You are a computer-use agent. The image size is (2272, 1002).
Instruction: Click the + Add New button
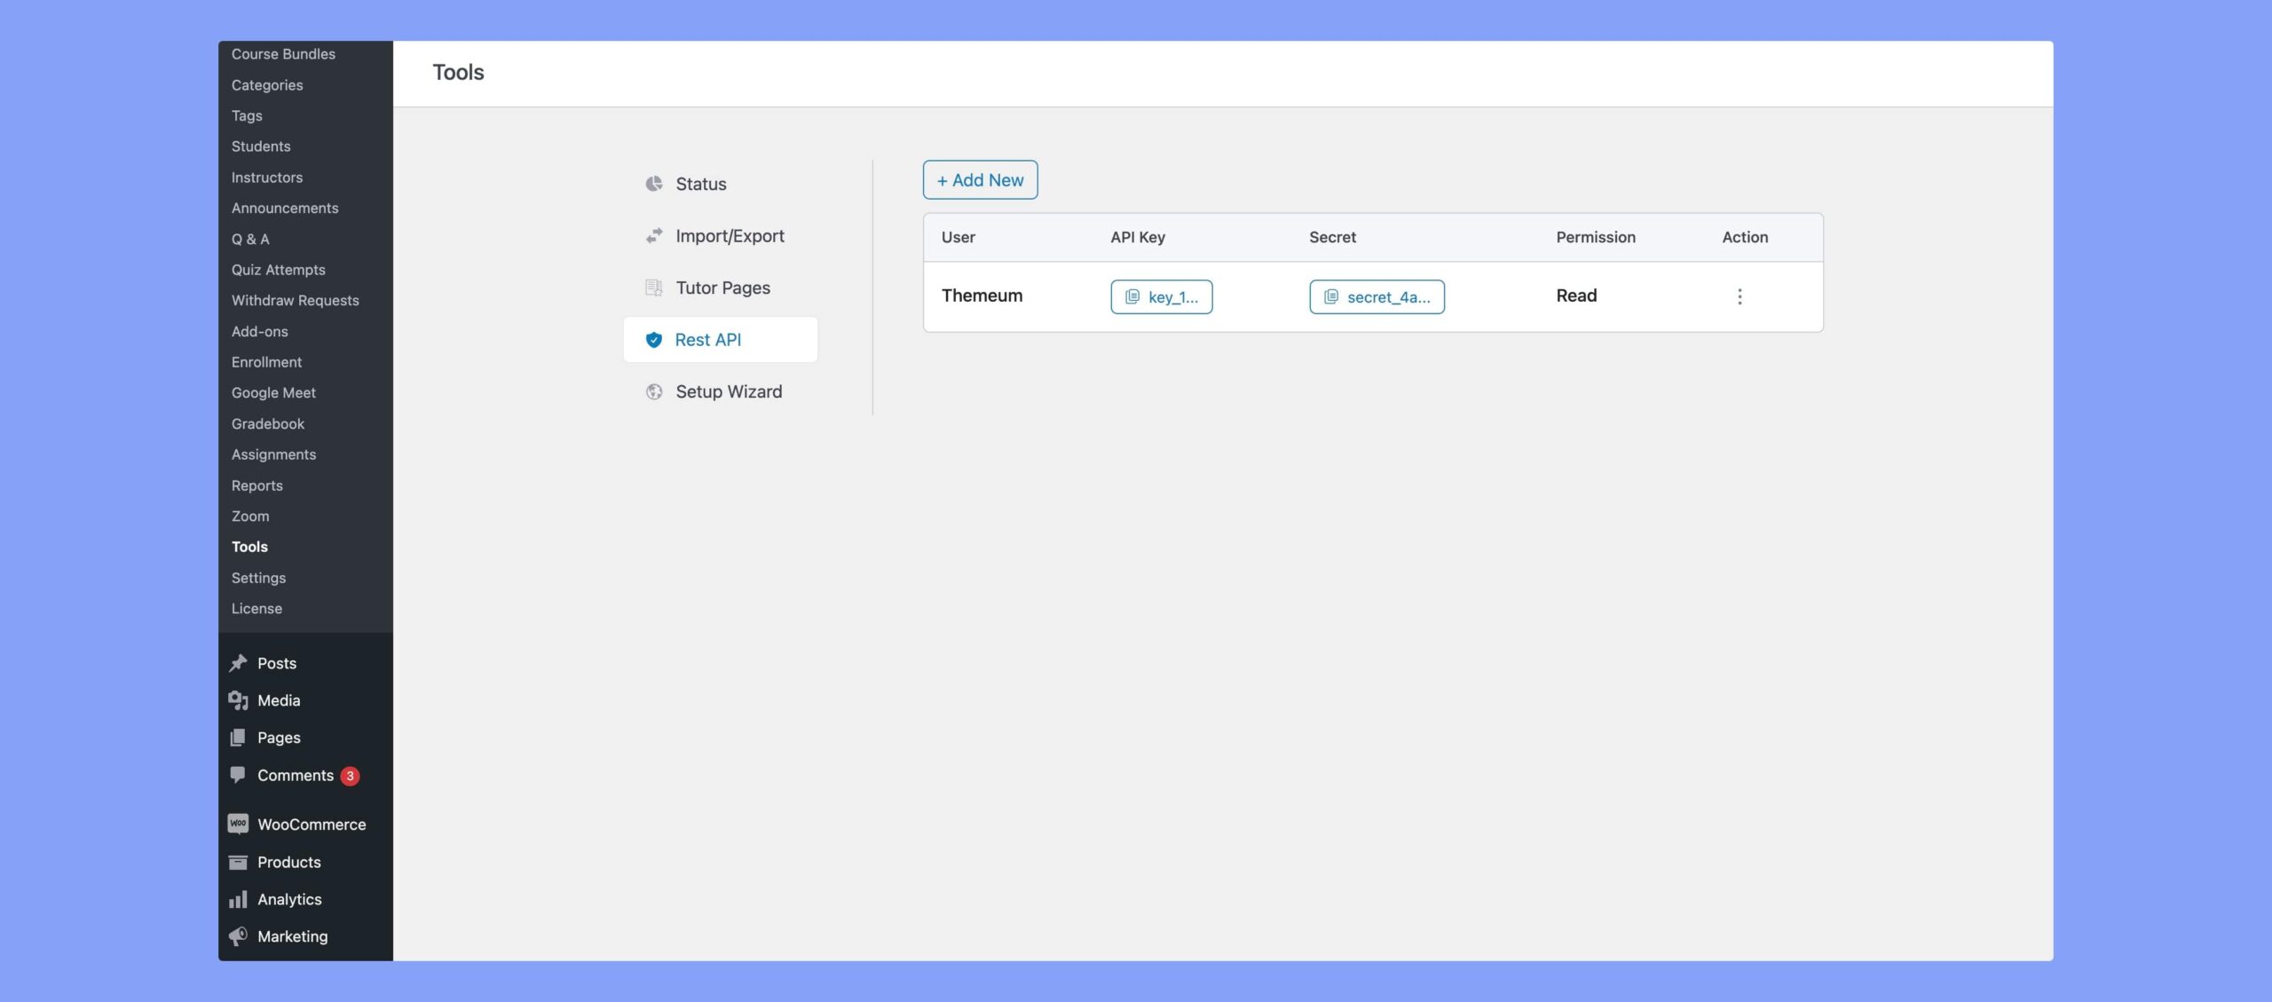[x=980, y=179]
